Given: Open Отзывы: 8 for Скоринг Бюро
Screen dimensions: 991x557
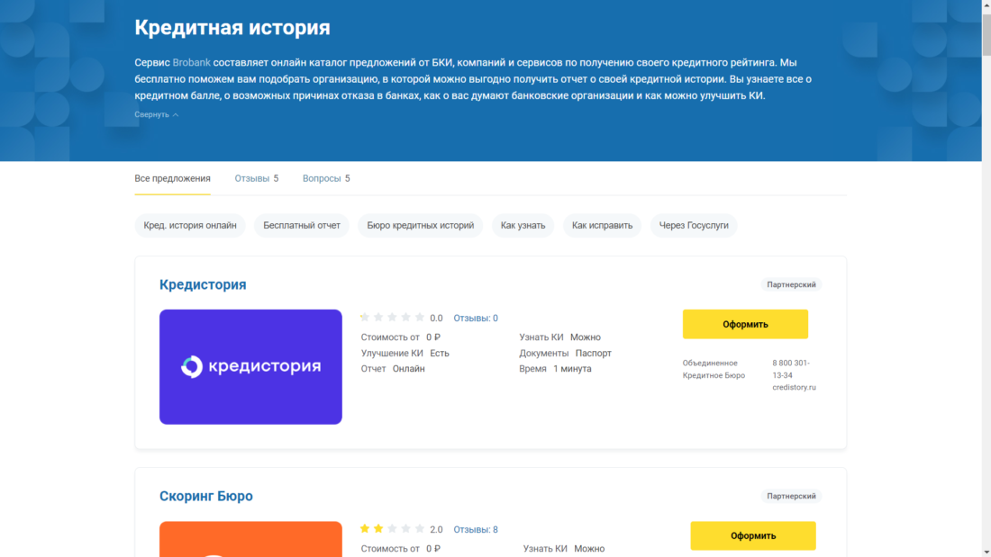Looking at the screenshot, I should pos(477,529).
